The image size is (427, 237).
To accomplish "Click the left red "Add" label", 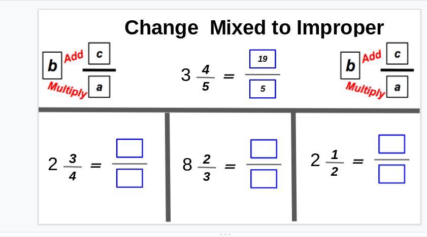I will (x=74, y=57).
